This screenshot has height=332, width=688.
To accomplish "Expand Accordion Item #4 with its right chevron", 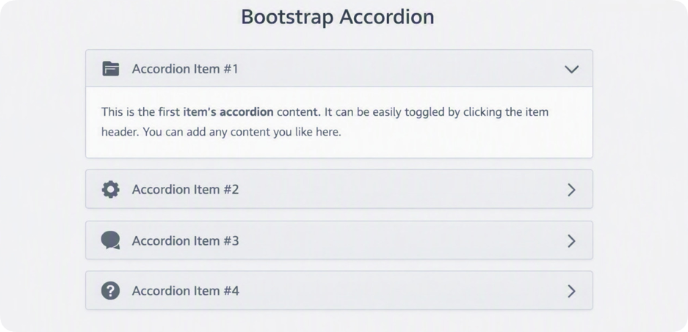I will pyautogui.click(x=571, y=291).
